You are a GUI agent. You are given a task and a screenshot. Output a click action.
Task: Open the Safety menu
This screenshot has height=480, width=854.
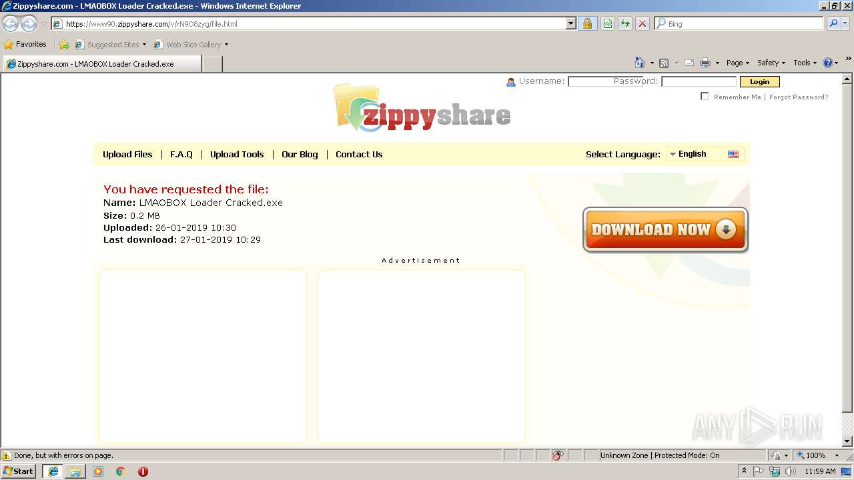(771, 63)
